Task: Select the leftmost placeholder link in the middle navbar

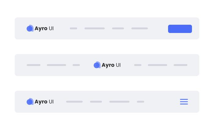Action: coord(33,65)
